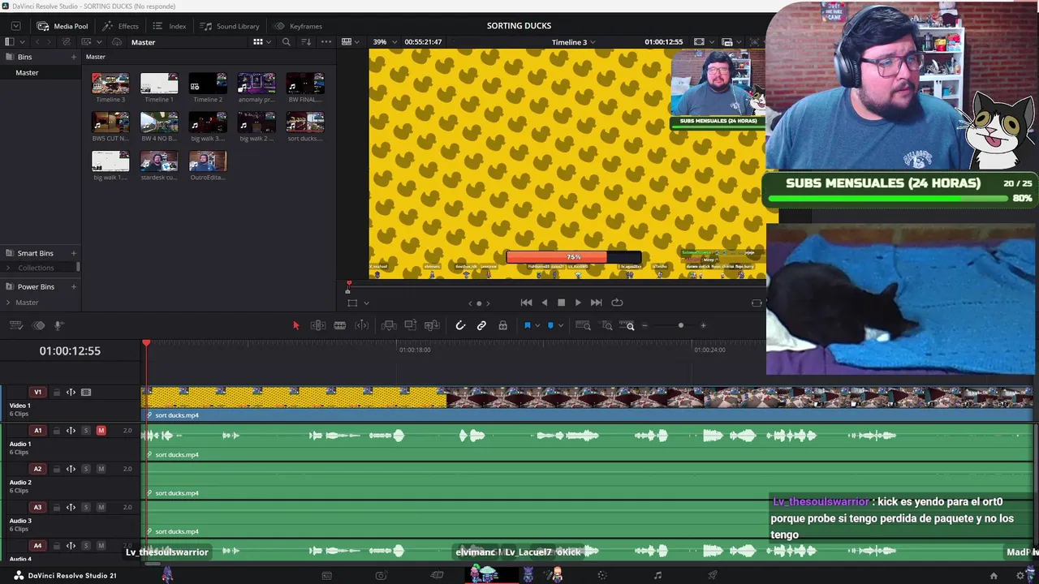This screenshot has height=584, width=1039.
Task: Open the Timeline 3 selector dropdown
Action: [x=574, y=42]
